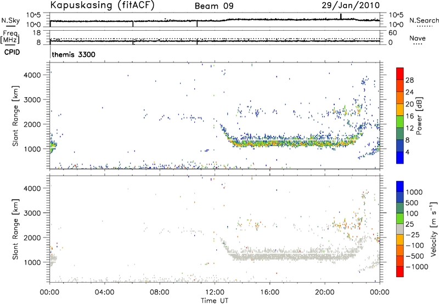Select the Beam 09 label
The width and height of the screenshot is (439, 304).
coord(214,6)
